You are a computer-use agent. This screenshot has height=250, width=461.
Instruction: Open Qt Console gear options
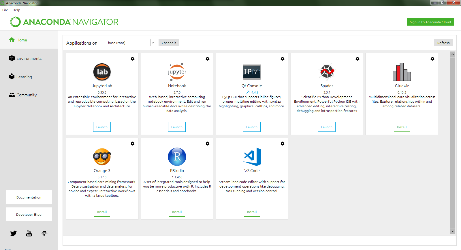[283, 59]
